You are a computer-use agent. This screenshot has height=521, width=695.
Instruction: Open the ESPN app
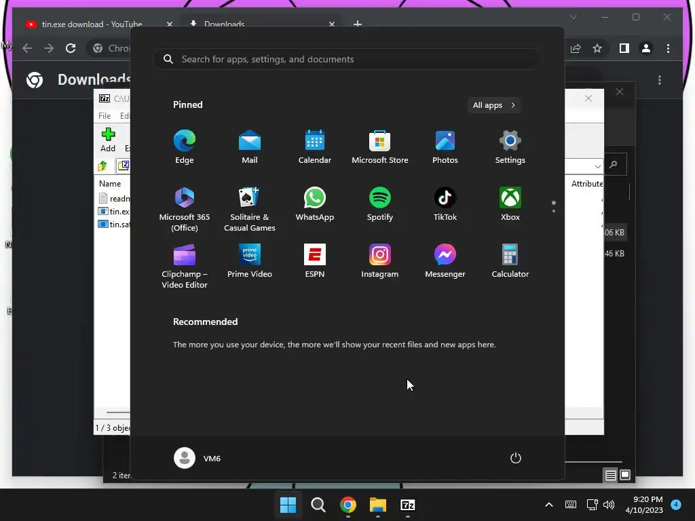point(315,261)
